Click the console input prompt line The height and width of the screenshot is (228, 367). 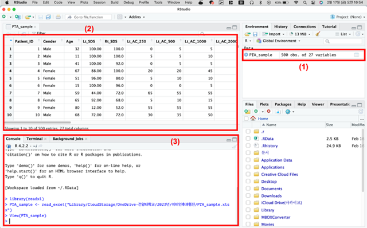[x=120, y=221]
